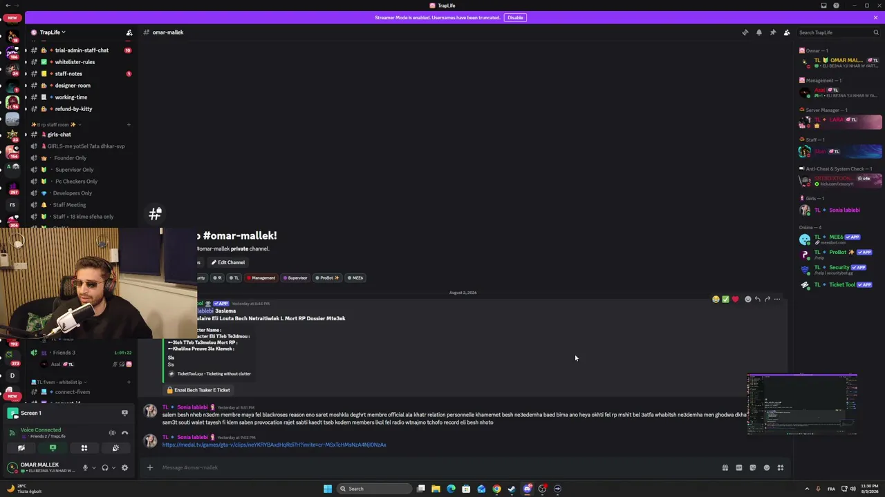Open the GIF picker

coord(739,467)
